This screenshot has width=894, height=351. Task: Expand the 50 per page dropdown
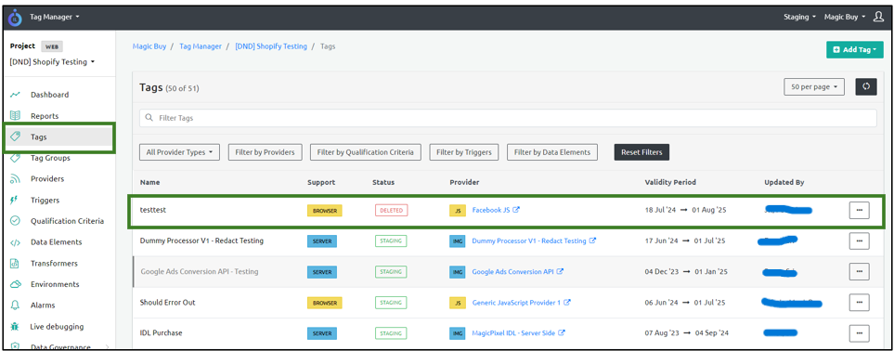coord(814,86)
